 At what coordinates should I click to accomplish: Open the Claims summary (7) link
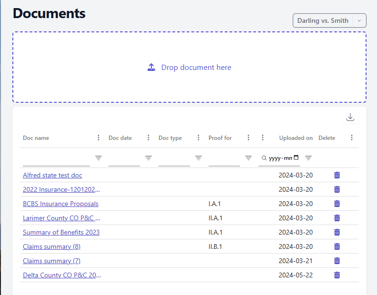pos(52,261)
